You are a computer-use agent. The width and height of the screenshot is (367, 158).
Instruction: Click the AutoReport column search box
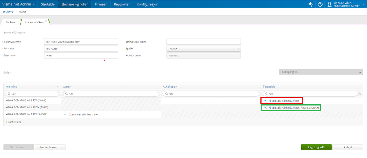pyautogui.click(x=211, y=94)
